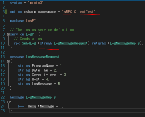
Task: Click the ResultMessage field
Action: click(41, 106)
